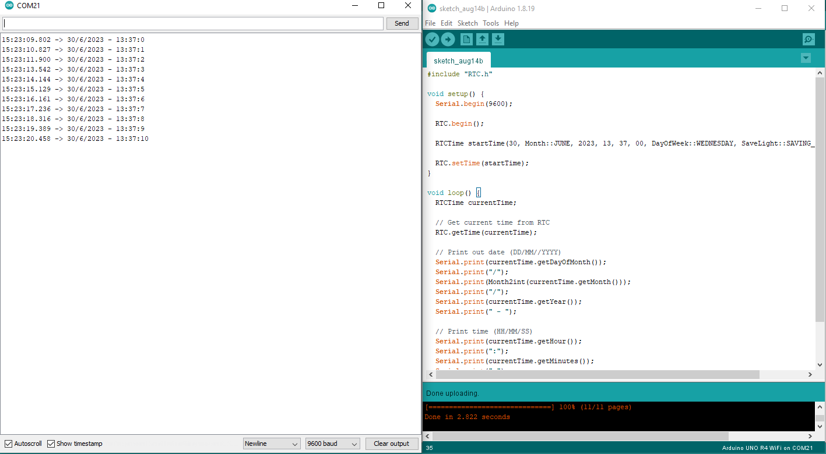Viewport: 826px width, 454px height.
Task: Click the Serial.begin(9600); code line
Action: [x=474, y=104]
